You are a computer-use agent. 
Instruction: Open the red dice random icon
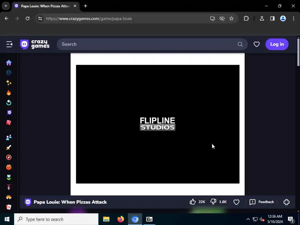coord(9,122)
